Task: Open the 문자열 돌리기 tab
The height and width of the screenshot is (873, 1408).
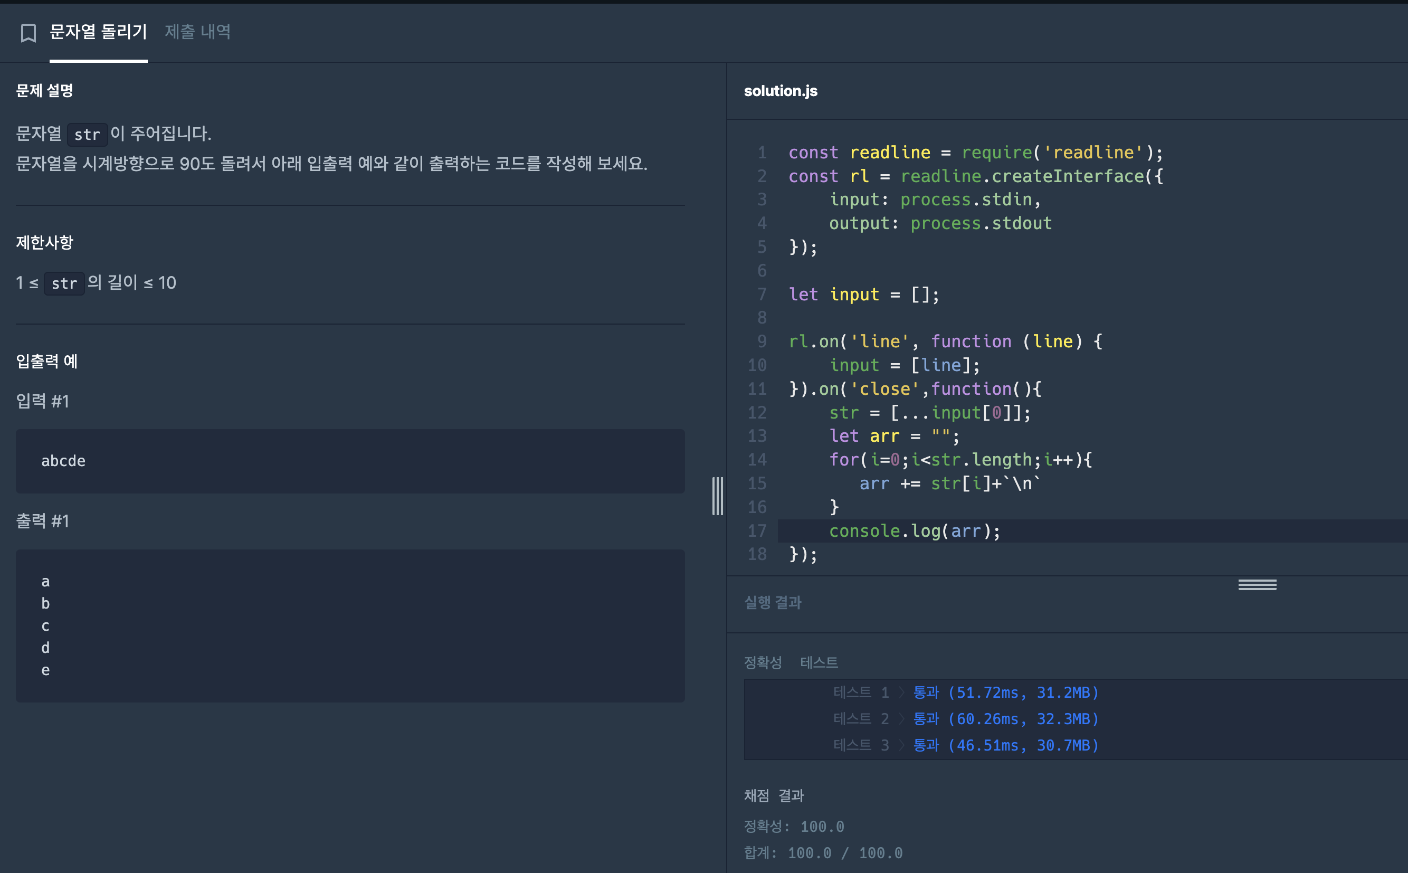Action: tap(98, 32)
